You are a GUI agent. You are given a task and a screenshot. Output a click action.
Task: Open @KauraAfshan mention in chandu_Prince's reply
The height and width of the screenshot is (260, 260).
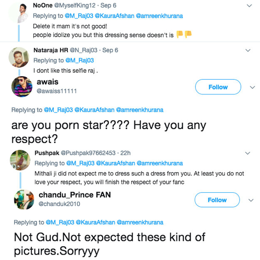point(95,222)
